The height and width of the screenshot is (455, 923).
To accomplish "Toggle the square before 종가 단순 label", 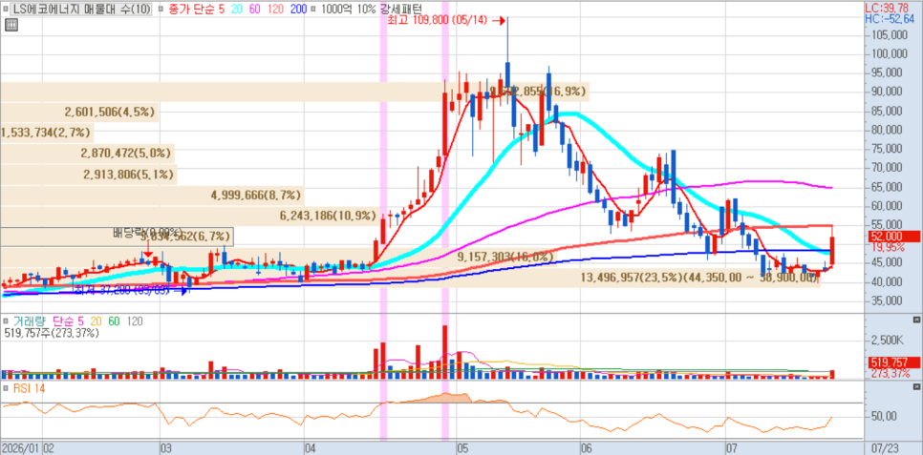I will pos(161,9).
